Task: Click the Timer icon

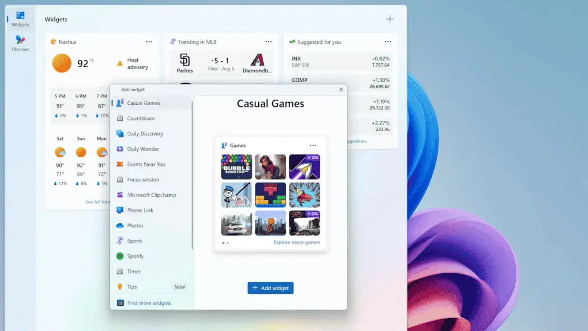Action: (x=120, y=272)
